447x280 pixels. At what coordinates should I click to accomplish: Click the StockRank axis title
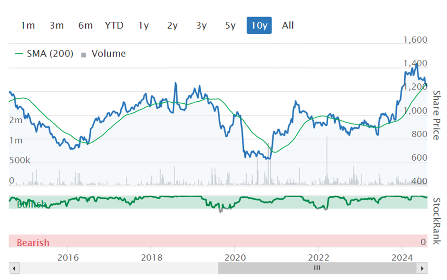(x=437, y=221)
